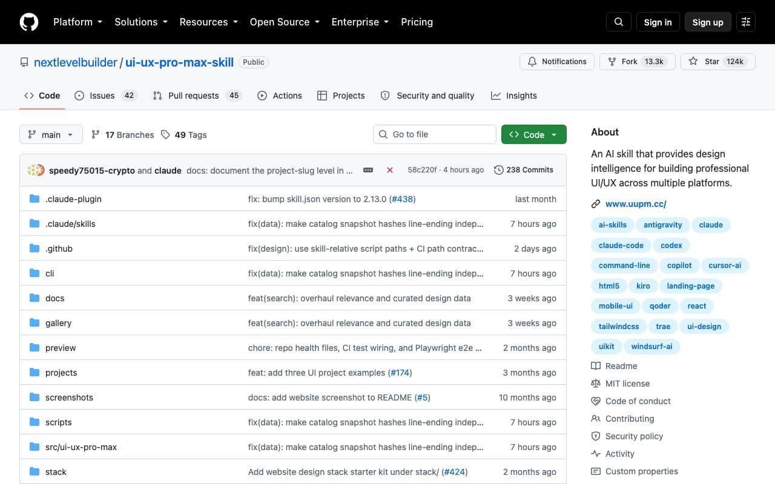
Task: Expand the Open Source dropdown menu
Action: [285, 22]
